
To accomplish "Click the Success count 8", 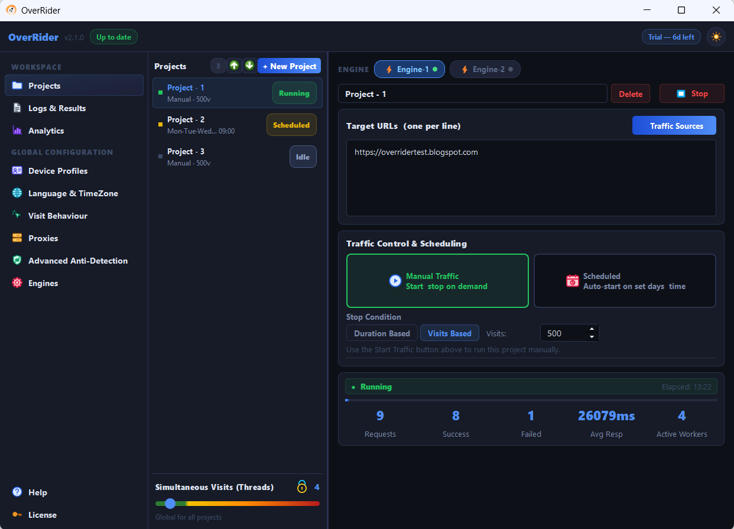I will [x=456, y=416].
